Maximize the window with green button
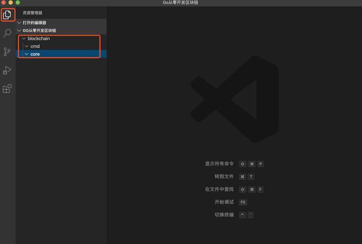 click(x=18, y=2)
